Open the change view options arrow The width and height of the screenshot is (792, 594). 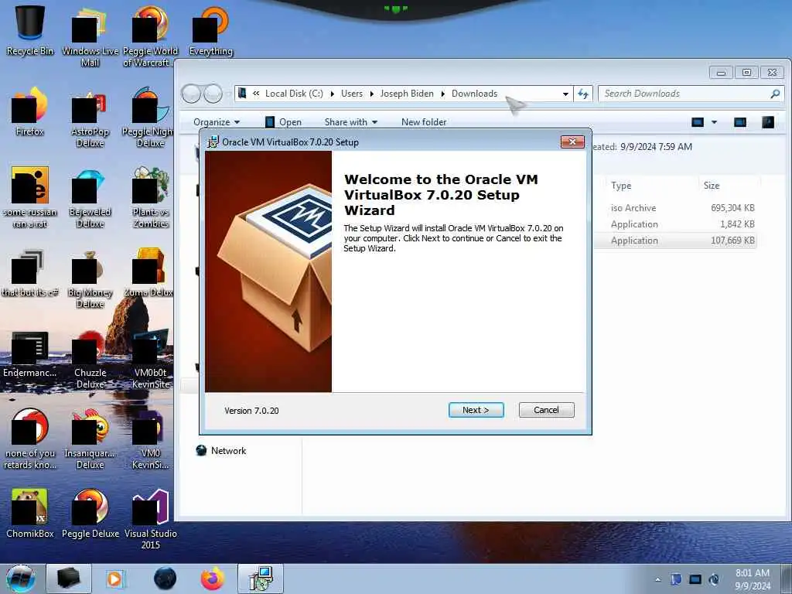click(x=714, y=121)
